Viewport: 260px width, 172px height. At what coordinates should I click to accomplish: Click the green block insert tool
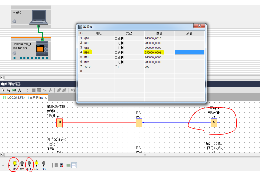(x=14, y=90)
